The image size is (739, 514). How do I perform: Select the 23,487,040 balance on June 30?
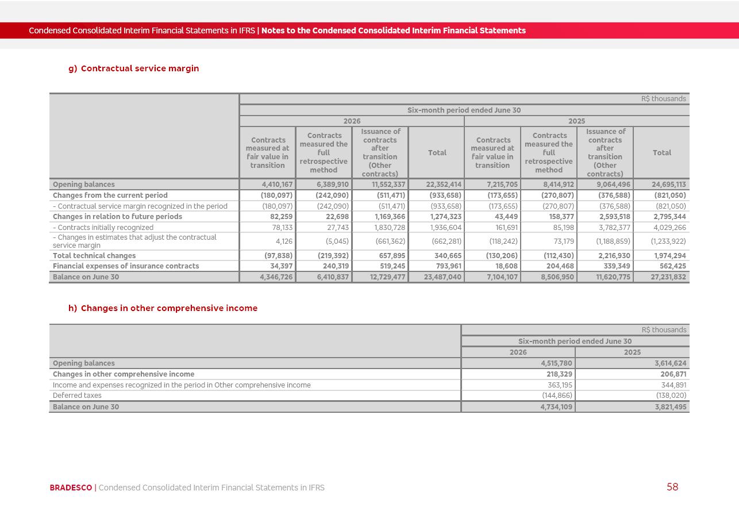click(437, 277)
